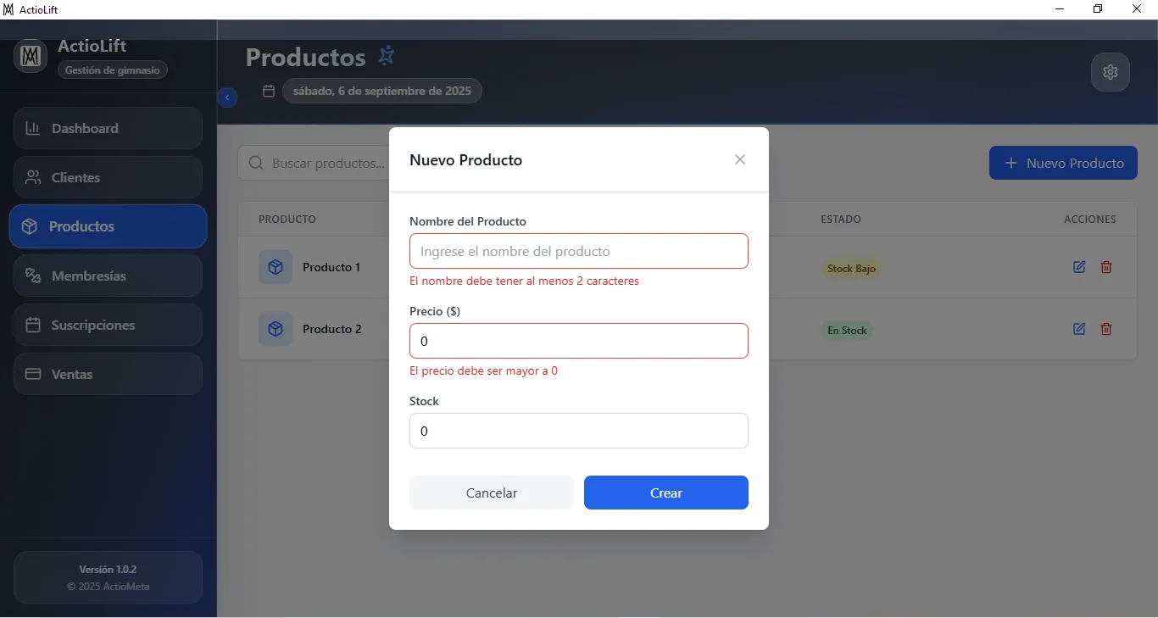
Task: Select the Stock value field
Action: (579, 431)
